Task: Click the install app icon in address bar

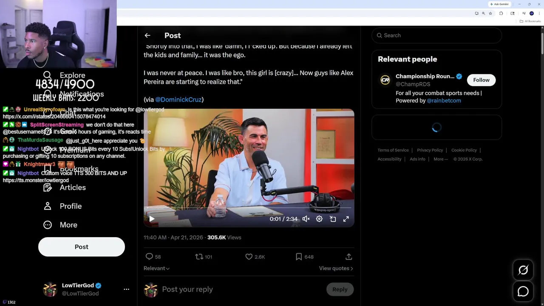Action: tap(476, 14)
